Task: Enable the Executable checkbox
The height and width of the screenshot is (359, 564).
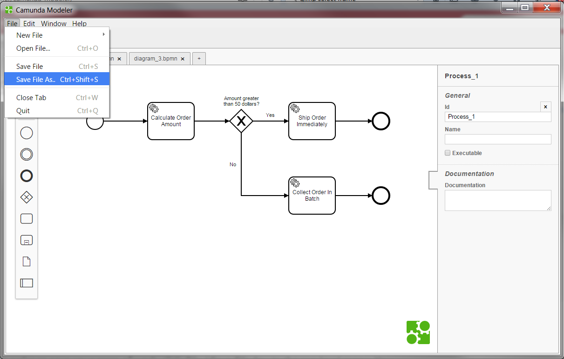Action: (448, 153)
